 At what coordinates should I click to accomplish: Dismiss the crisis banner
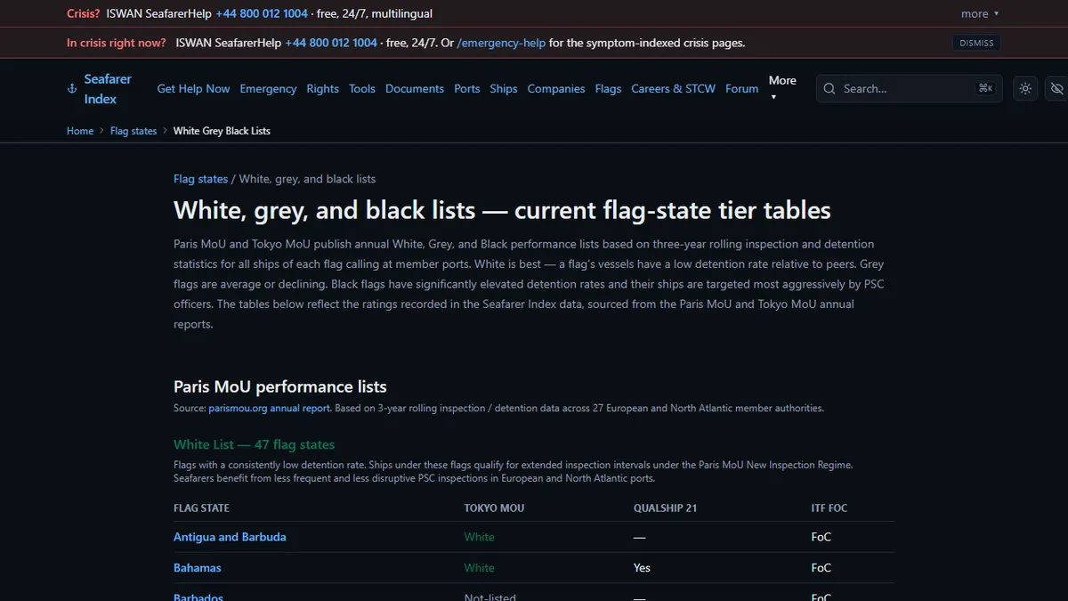click(976, 43)
